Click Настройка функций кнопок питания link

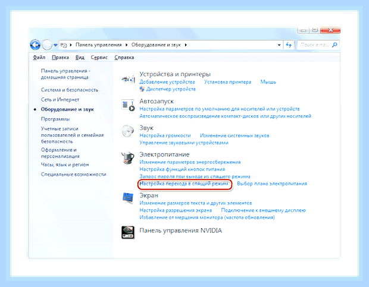coord(182,169)
